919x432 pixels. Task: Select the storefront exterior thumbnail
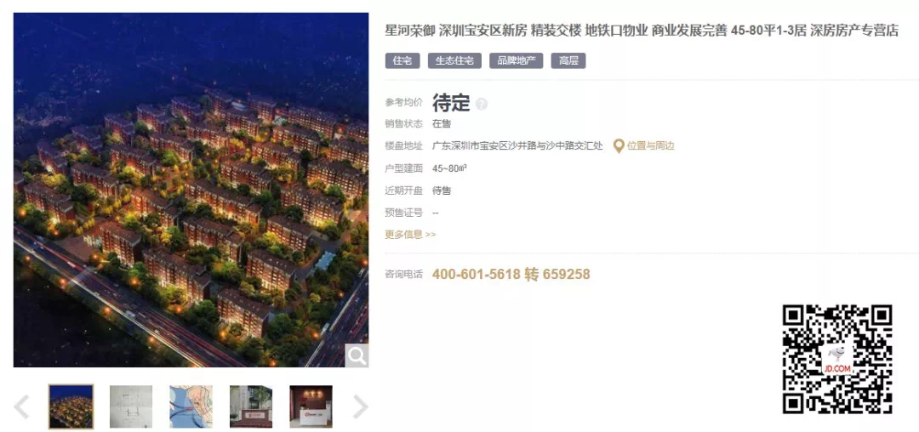(251, 406)
